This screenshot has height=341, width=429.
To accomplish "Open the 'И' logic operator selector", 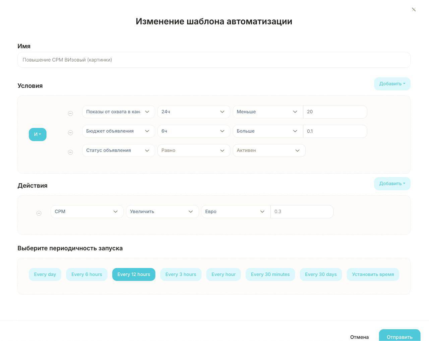I will coord(37,134).
